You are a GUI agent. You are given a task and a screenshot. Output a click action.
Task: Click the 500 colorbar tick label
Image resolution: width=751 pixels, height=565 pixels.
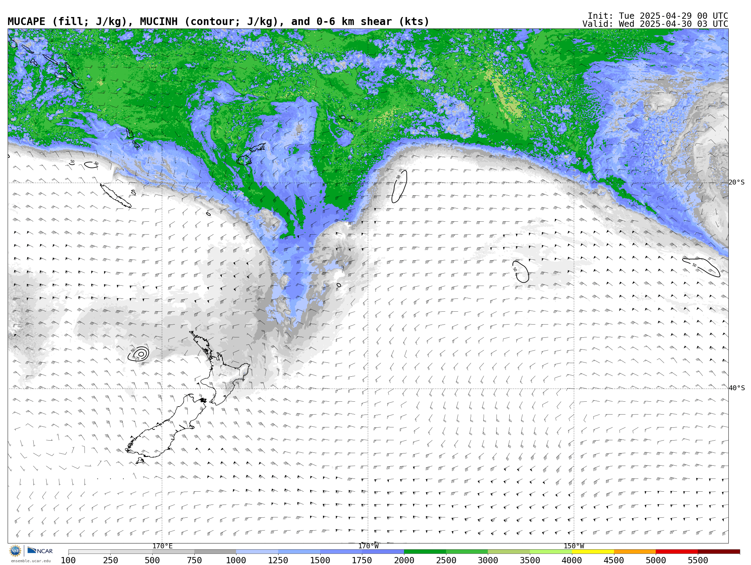point(152,560)
